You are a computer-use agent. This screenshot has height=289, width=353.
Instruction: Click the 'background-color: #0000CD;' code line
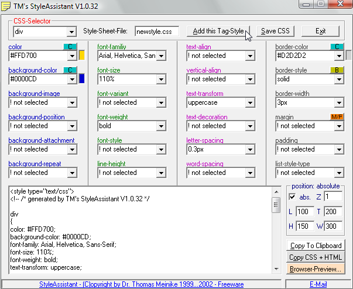click(51, 237)
